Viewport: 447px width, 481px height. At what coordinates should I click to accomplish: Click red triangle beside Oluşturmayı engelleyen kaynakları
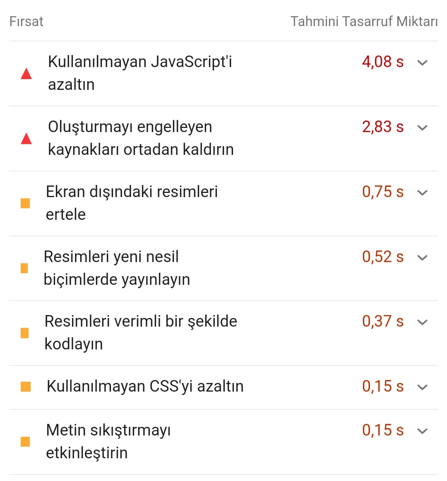[26, 139]
